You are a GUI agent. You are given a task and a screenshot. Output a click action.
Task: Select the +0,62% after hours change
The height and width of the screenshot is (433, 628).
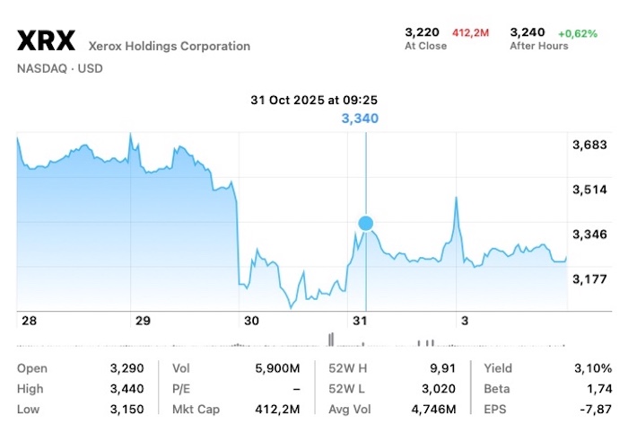coord(578,33)
